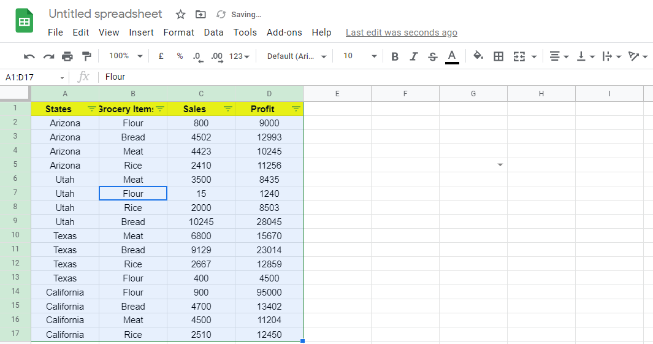
Task: Toggle strikethrough formatting
Action: point(433,56)
